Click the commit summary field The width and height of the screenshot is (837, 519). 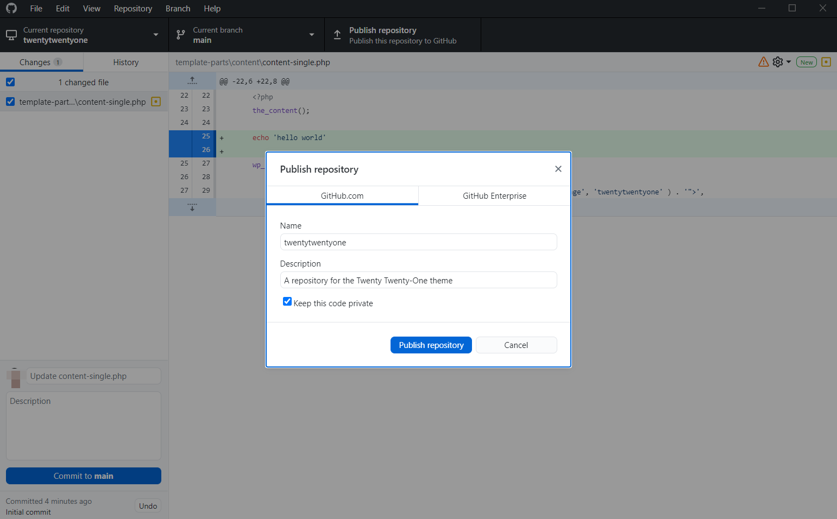[93, 376]
